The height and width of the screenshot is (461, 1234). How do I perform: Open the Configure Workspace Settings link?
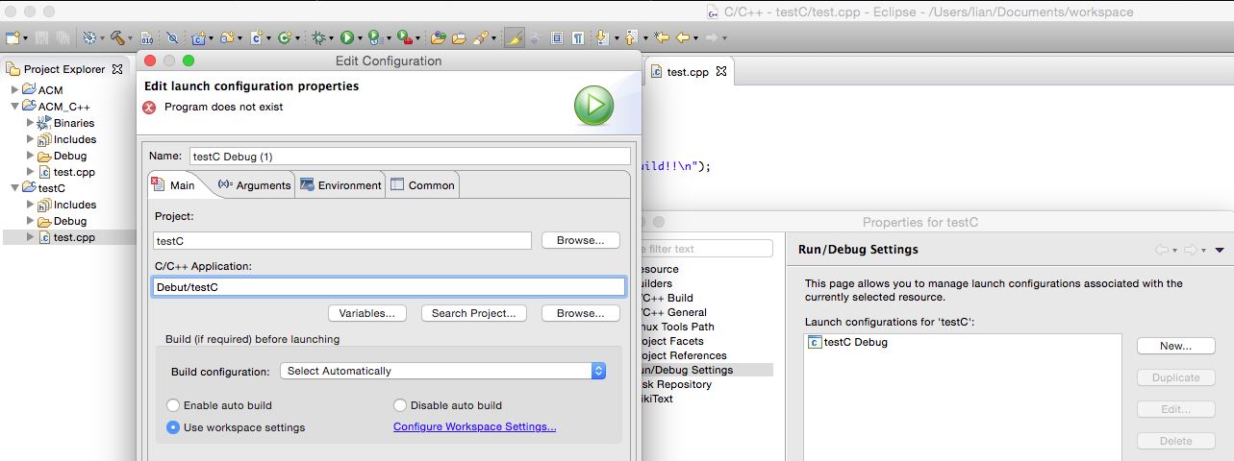tap(475, 426)
